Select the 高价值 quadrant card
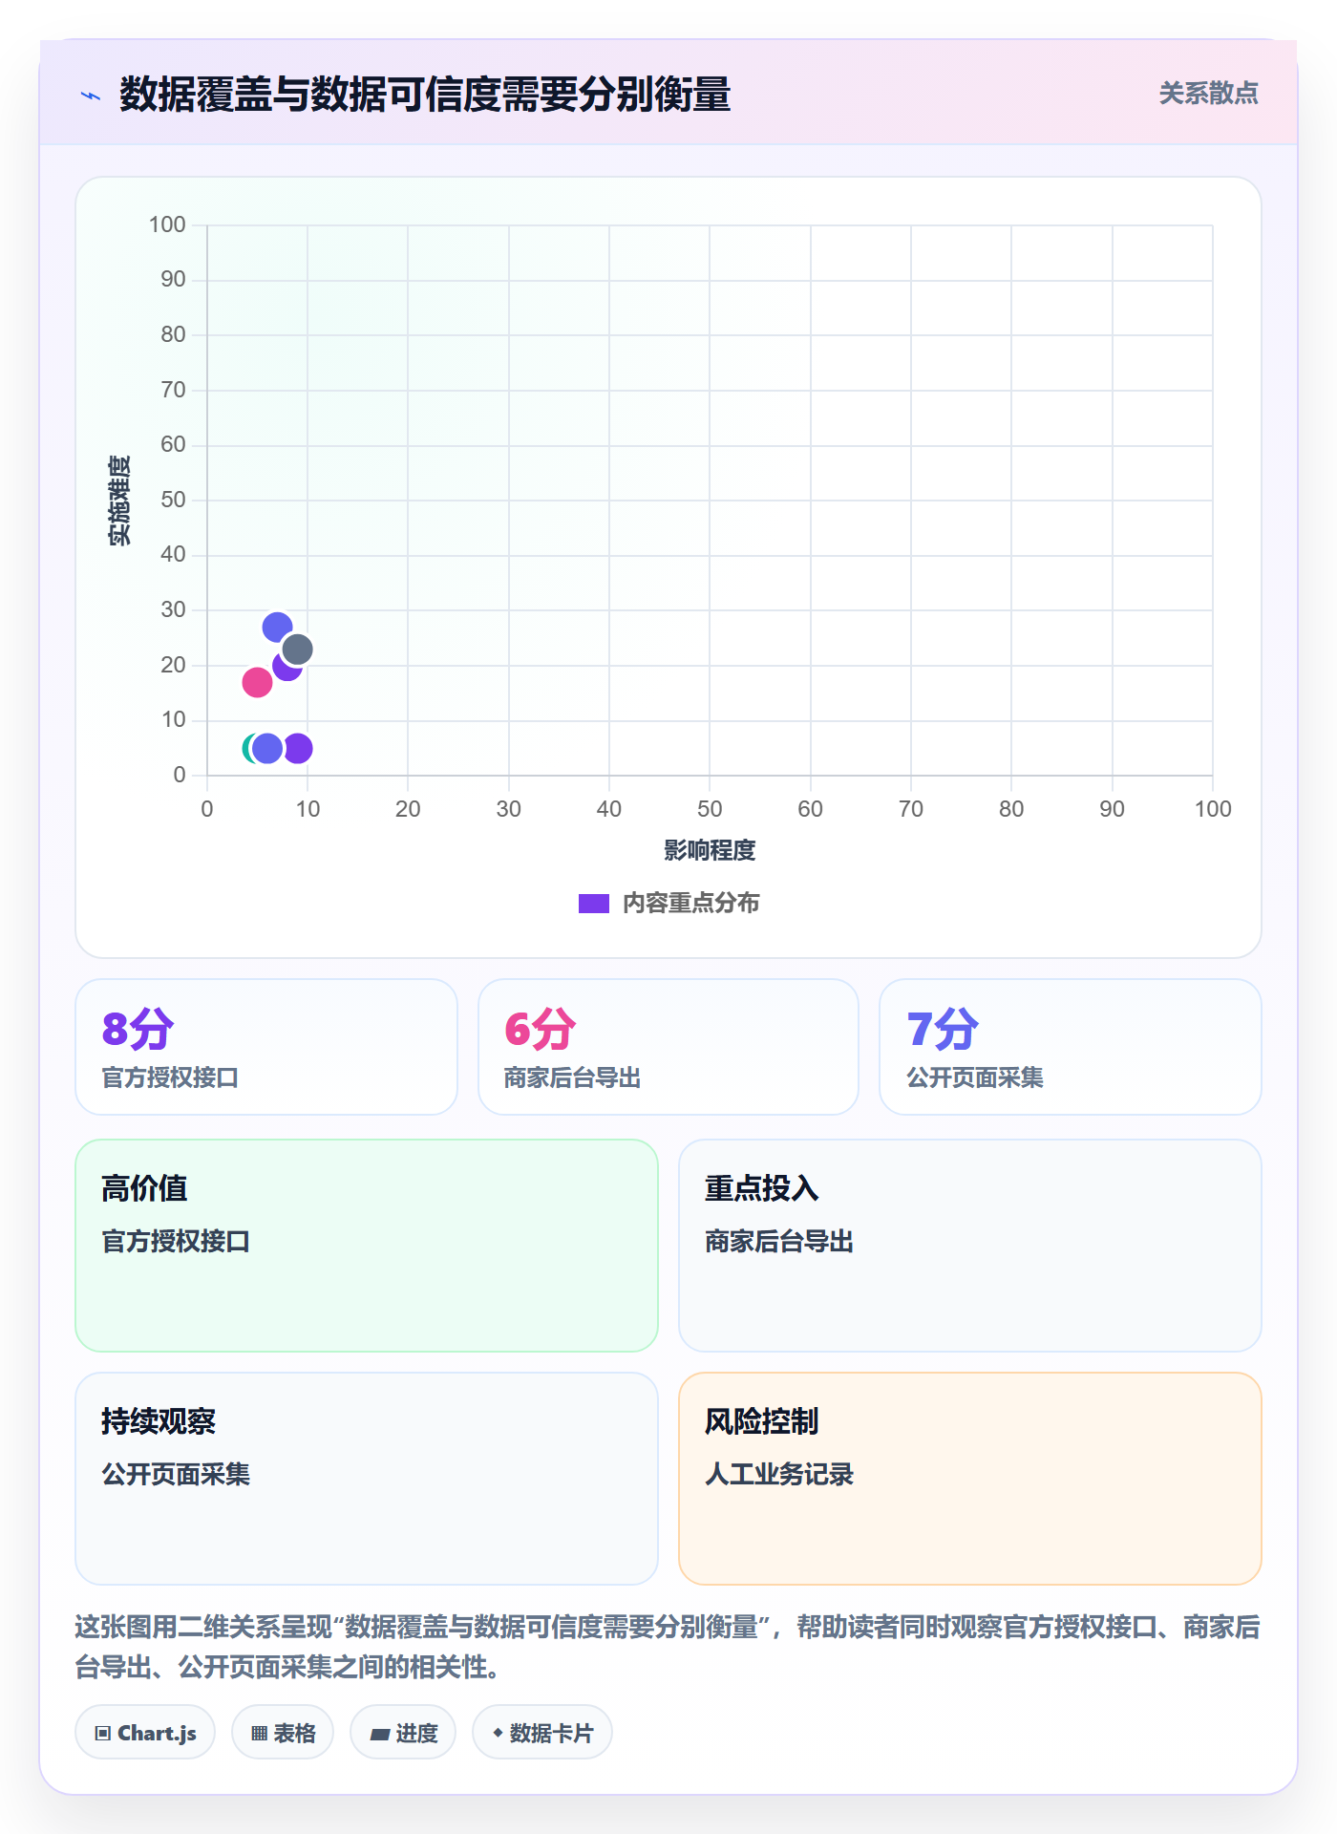1337x1834 pixels. pos(367,1246)
